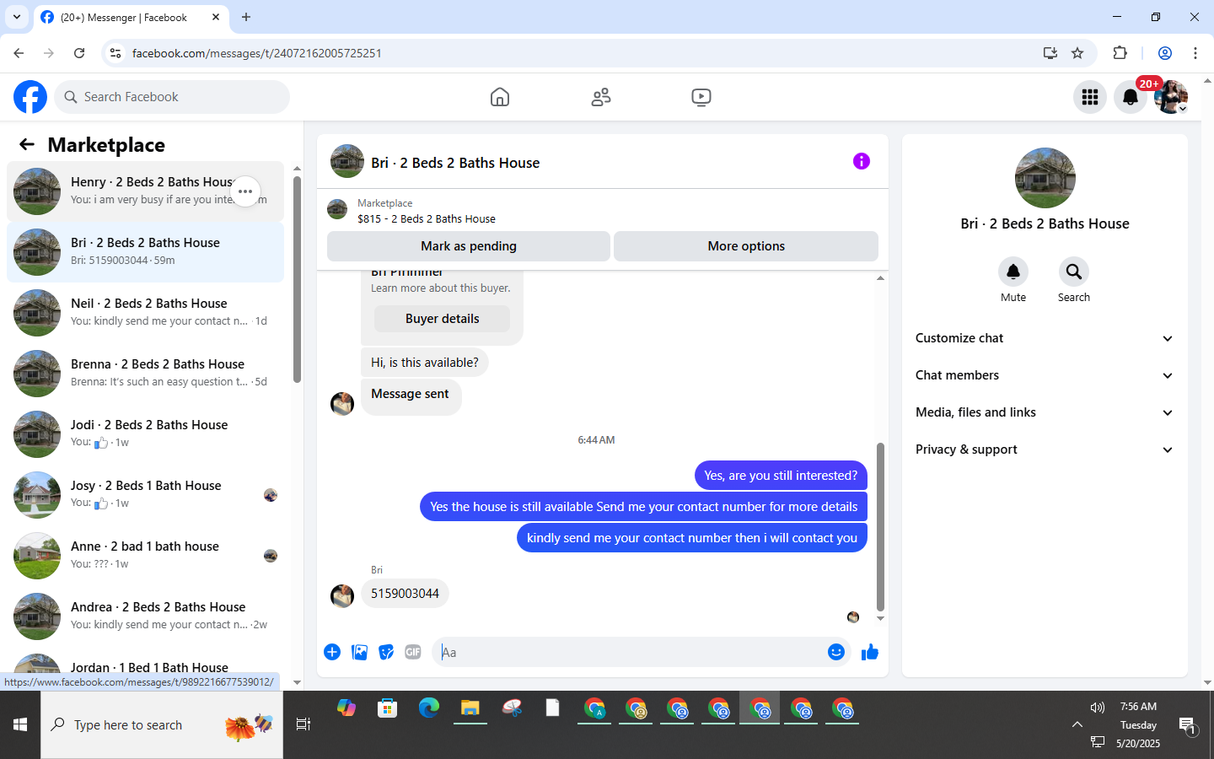Reload the page

pyautogui.click(x=79, y=53)
